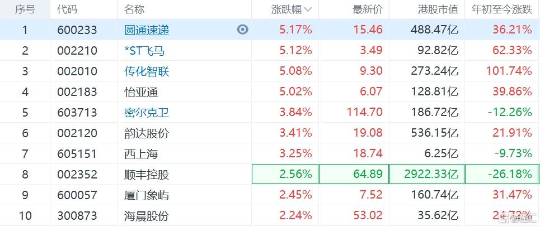Click the highlighted -26.18% year-to-date cell

tap(503, 174)
